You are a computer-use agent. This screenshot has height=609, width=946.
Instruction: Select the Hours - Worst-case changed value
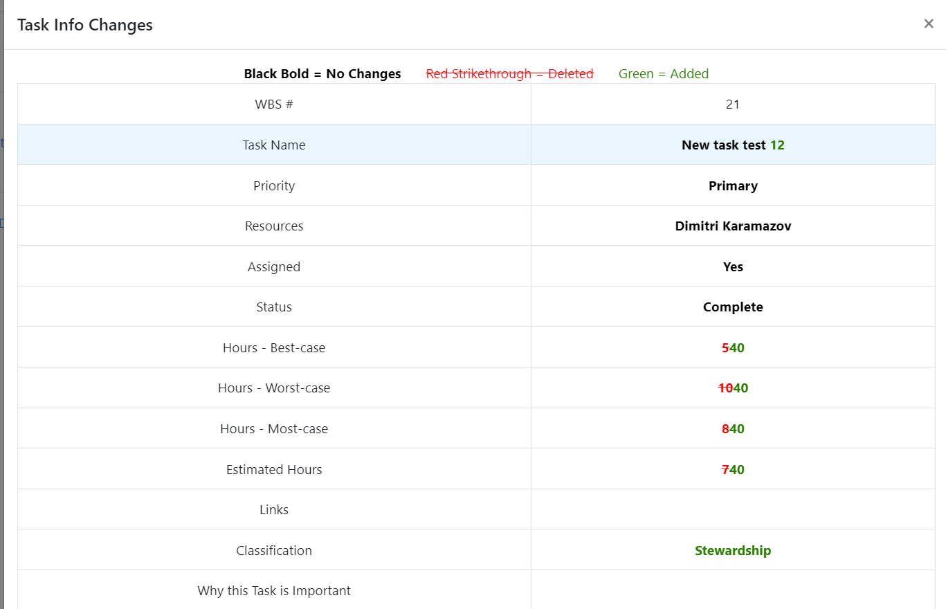733,388
